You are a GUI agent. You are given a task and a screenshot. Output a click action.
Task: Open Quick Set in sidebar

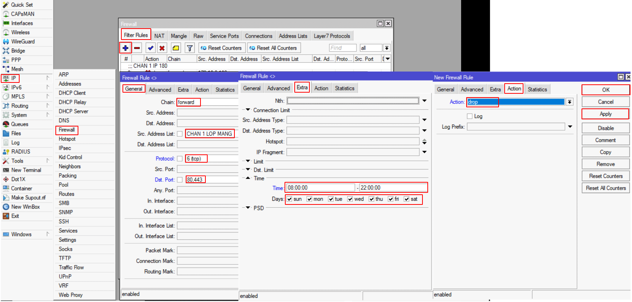pyautogui.click(x=22, y=5)
